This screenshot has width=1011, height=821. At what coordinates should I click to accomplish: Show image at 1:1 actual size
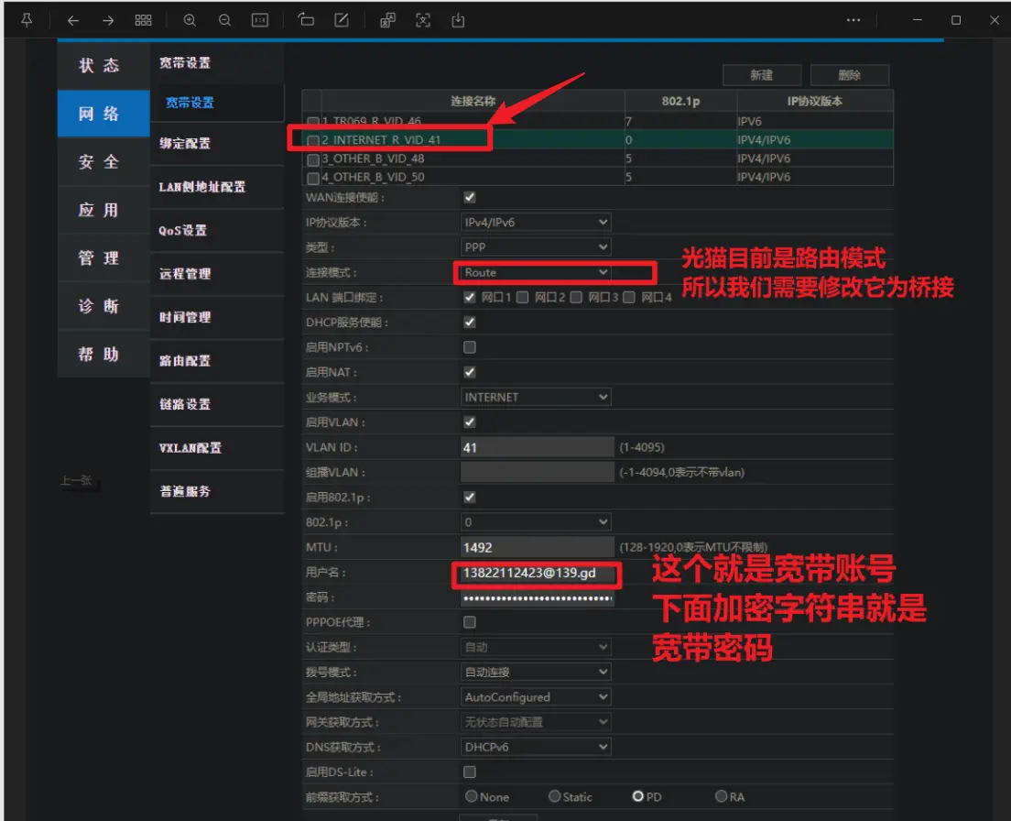[x=260, y=20]
